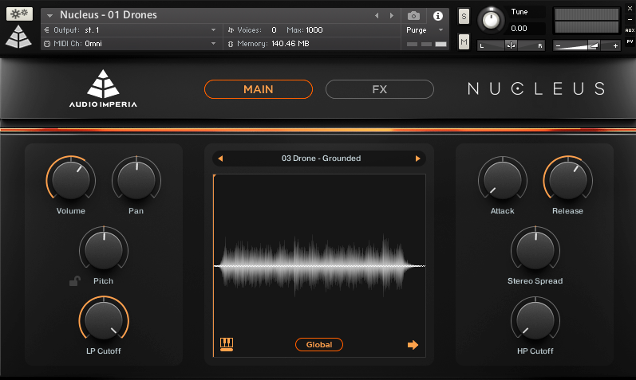Click the output routing icon
Screen dimensions: 636x380
coord(46,30)
